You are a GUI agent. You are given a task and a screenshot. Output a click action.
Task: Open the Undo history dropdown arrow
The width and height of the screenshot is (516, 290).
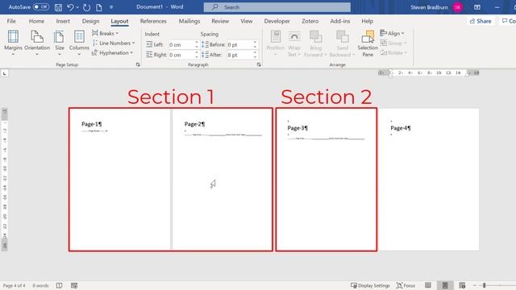[77, 7]
